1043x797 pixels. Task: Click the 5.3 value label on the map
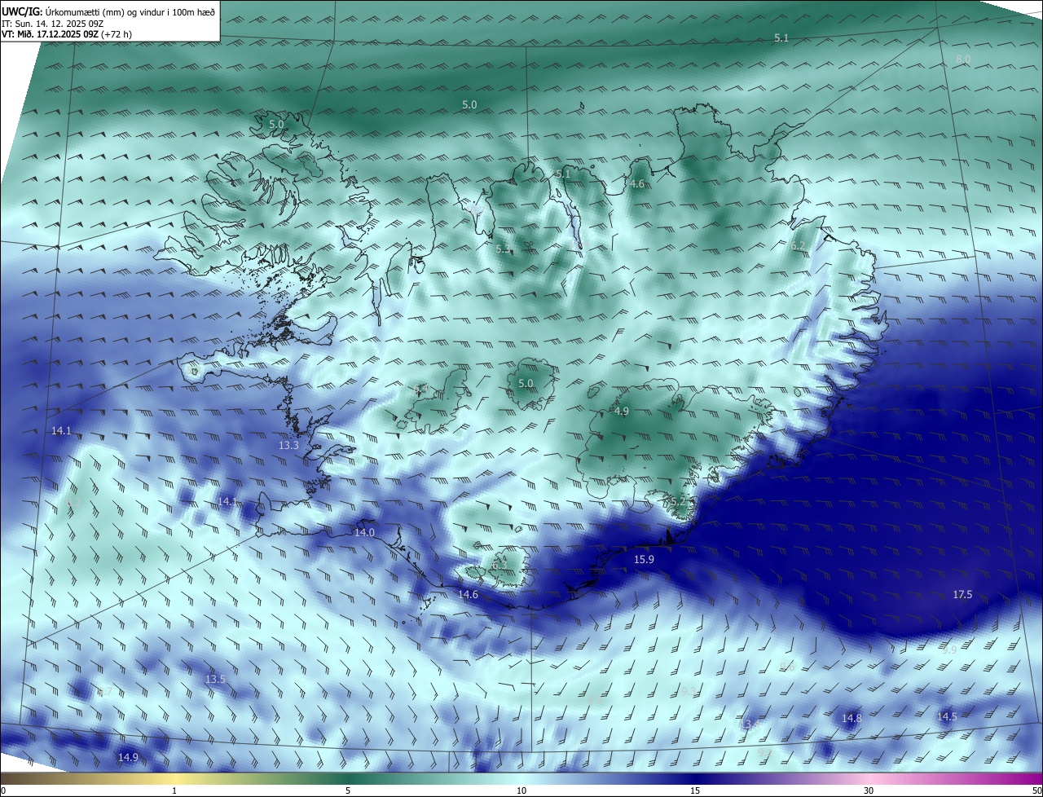pyautogui.click(x=503, y=248)
